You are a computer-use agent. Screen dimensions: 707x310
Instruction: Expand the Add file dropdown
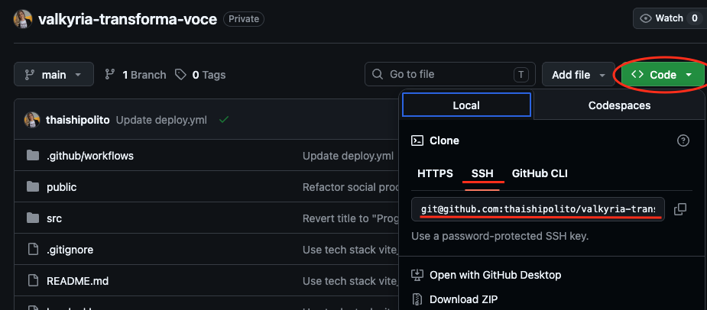point(578,74)
